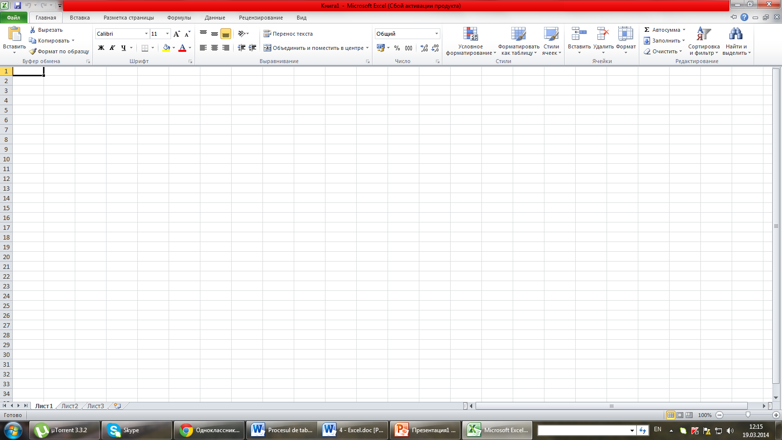Open the Format (Формат) cells menu
The width and height of the screenshot is (782, 440).
[626, 41]
